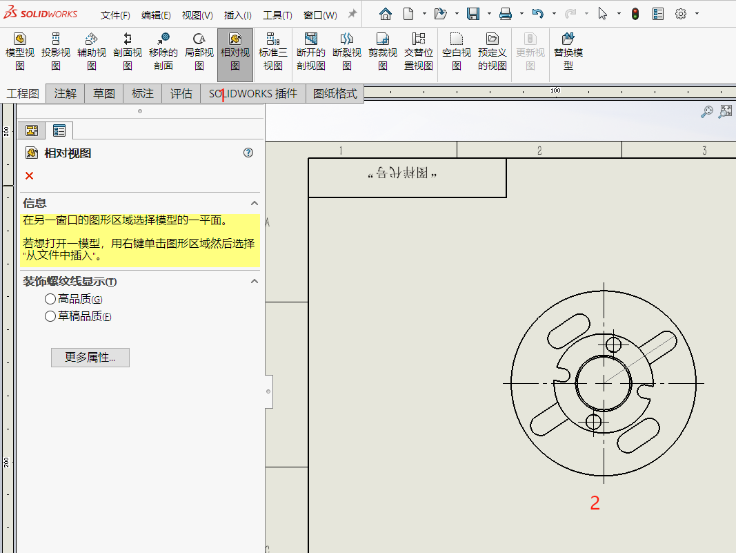
Task: Switch to FeatureManager design tree tab icon
Action: (32, 130)
